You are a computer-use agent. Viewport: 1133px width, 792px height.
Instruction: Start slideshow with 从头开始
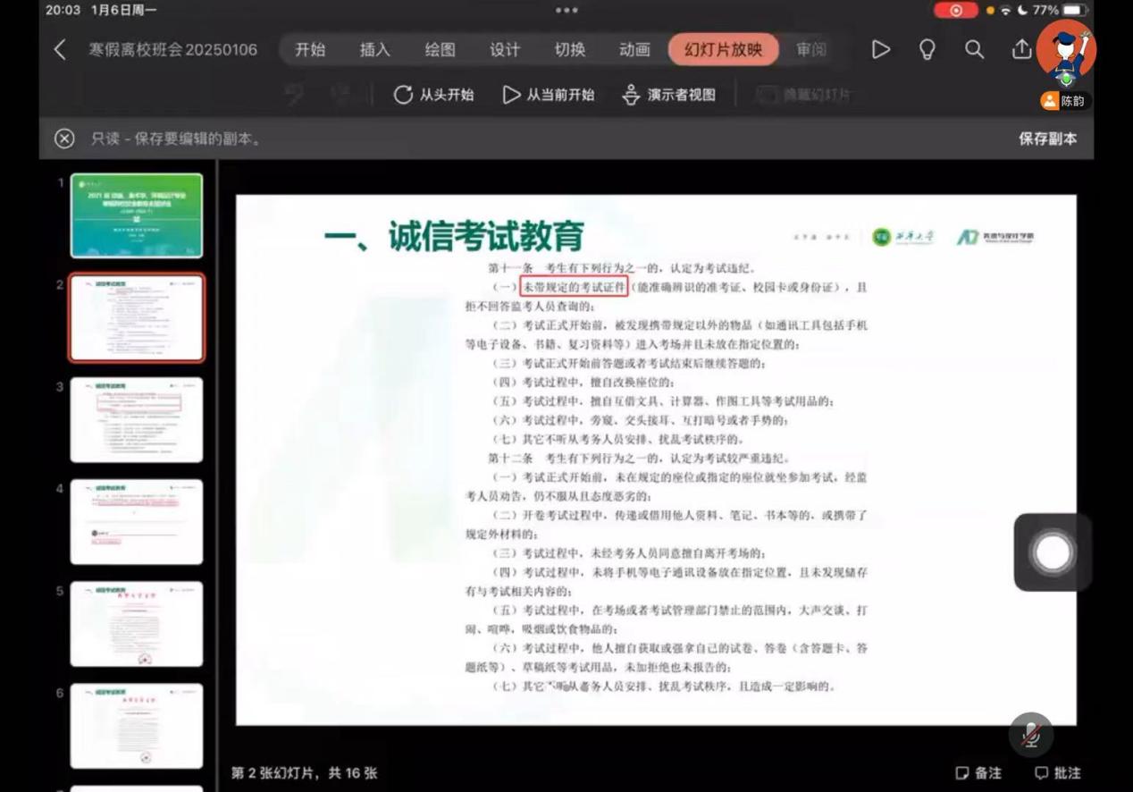[434, 95]
